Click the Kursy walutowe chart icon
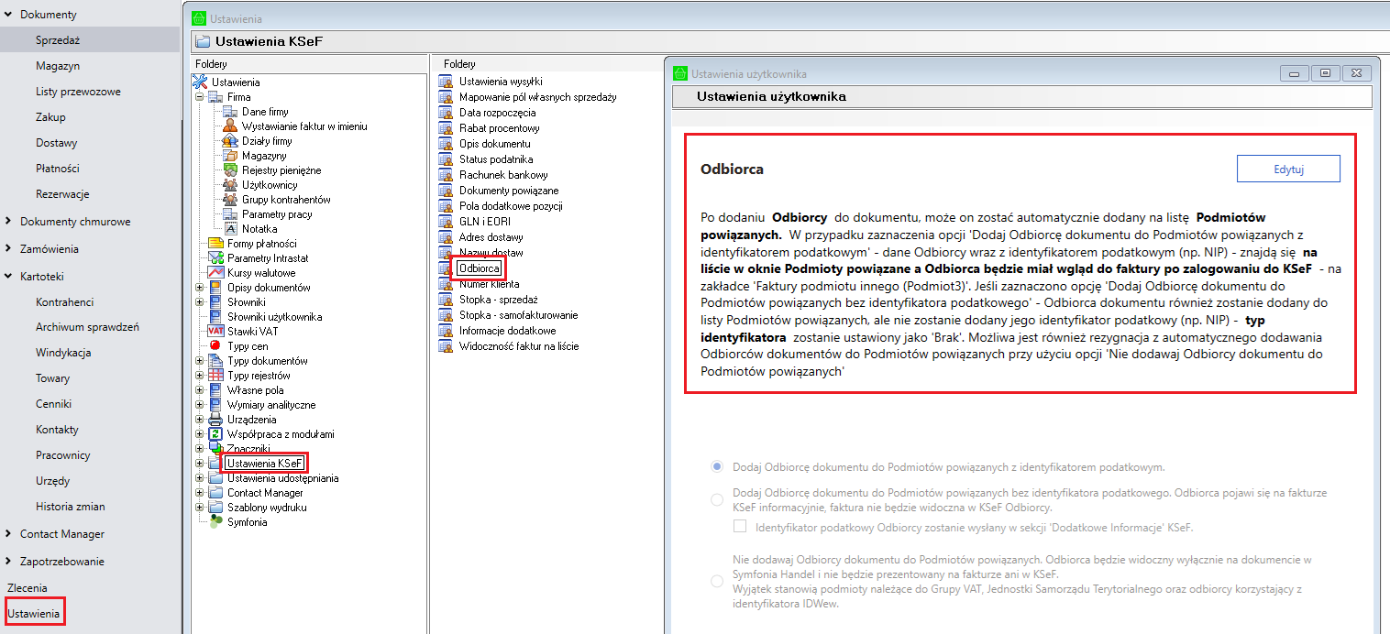The width and height of the screenshot is (1390, 634). pos(215,273)
